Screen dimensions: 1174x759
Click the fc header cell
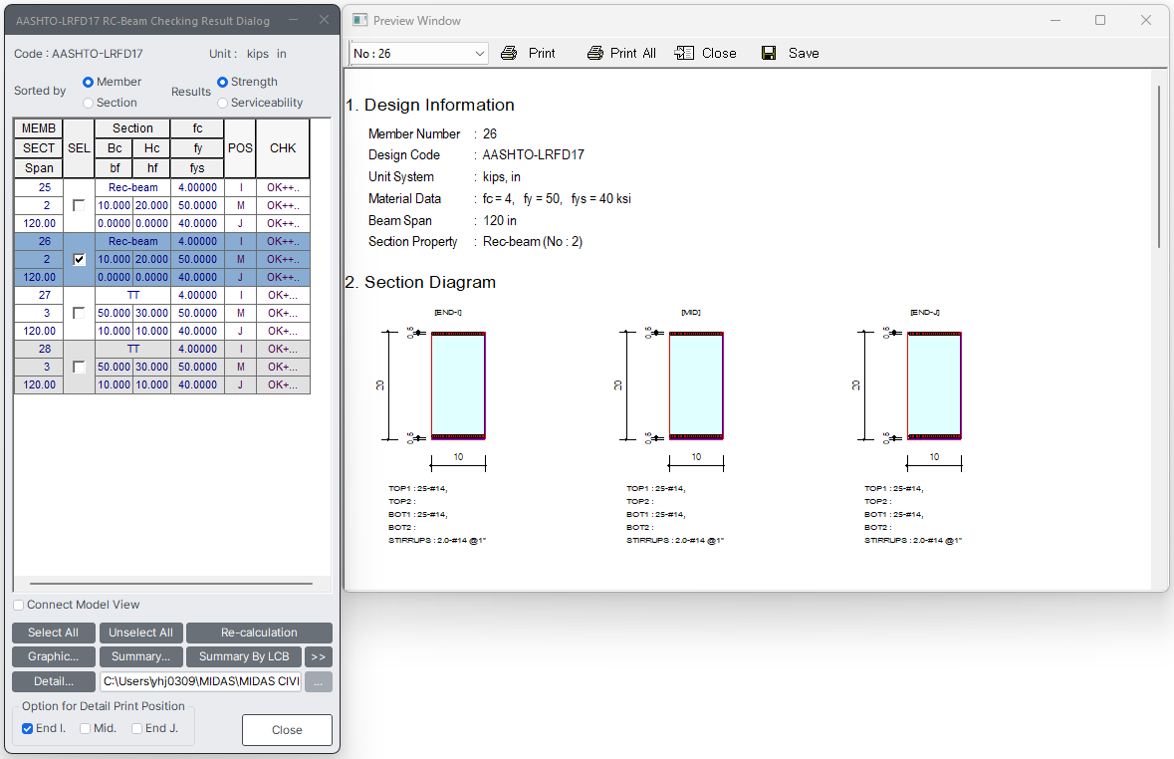[x=198, y=128]
